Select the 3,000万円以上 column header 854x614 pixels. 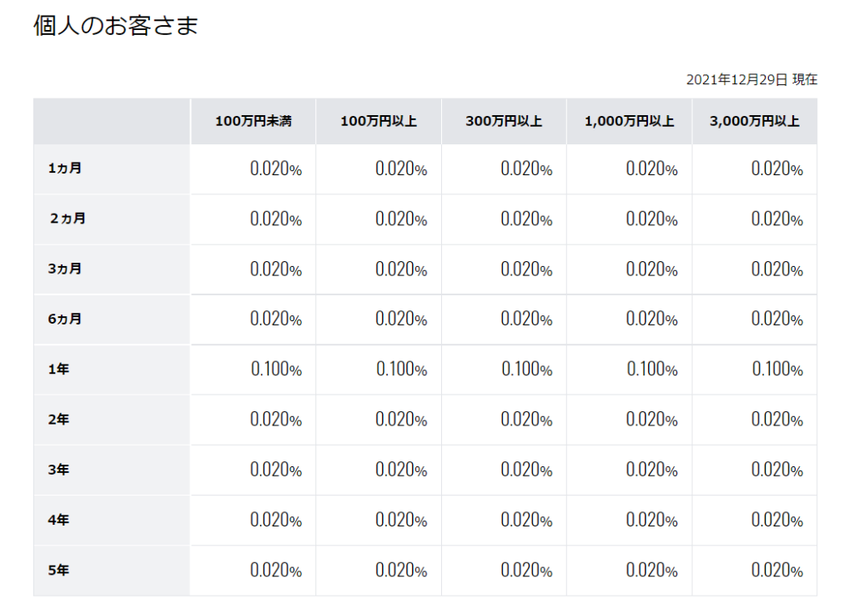point(754,121)
